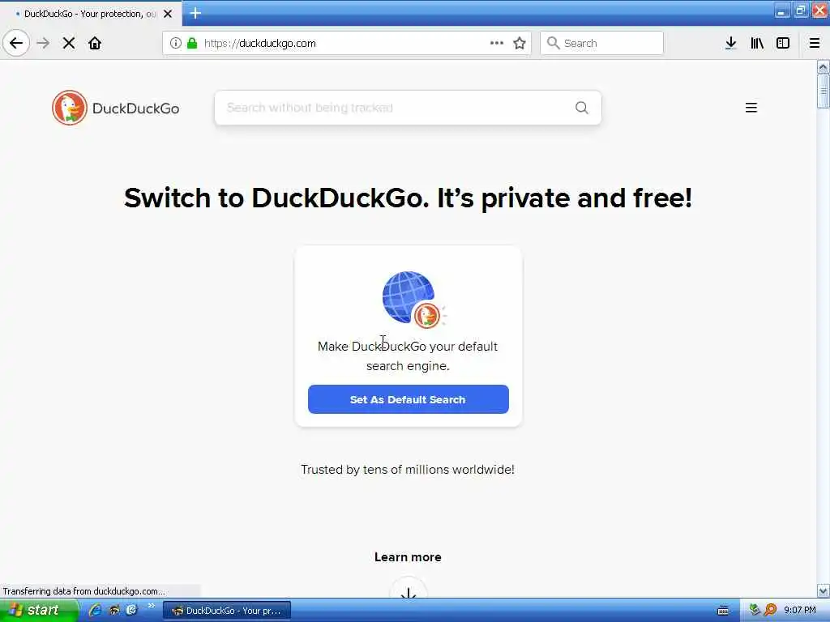Bookmark this page with the star icon
This screenshot has height=622, width=830.
[x=520, y=43]
